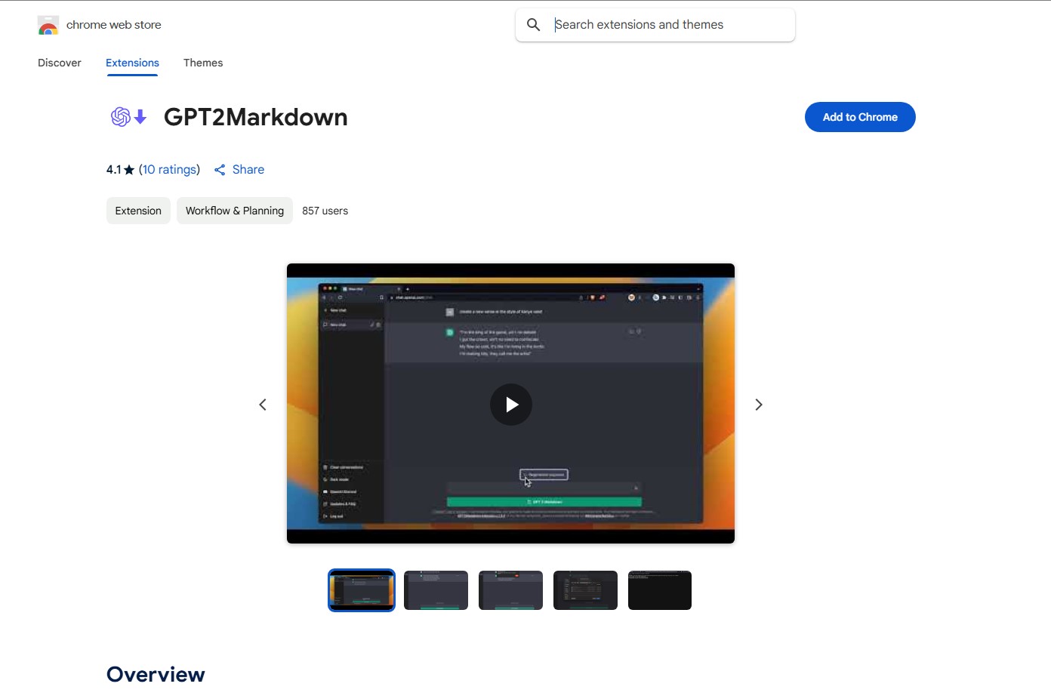Play the extension preview video

pyautogui.click(x=510, y=405)
